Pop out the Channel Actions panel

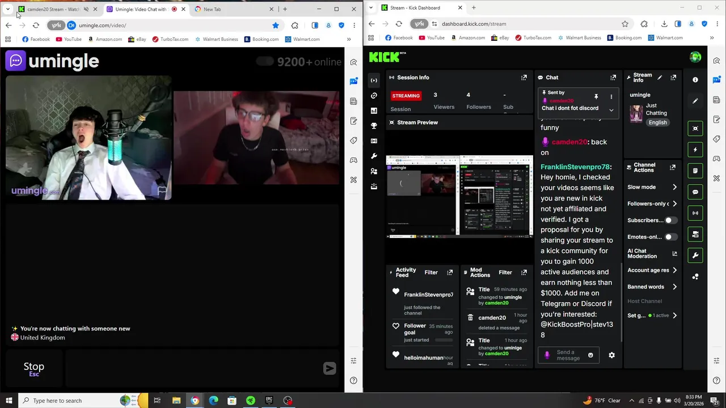673,168
